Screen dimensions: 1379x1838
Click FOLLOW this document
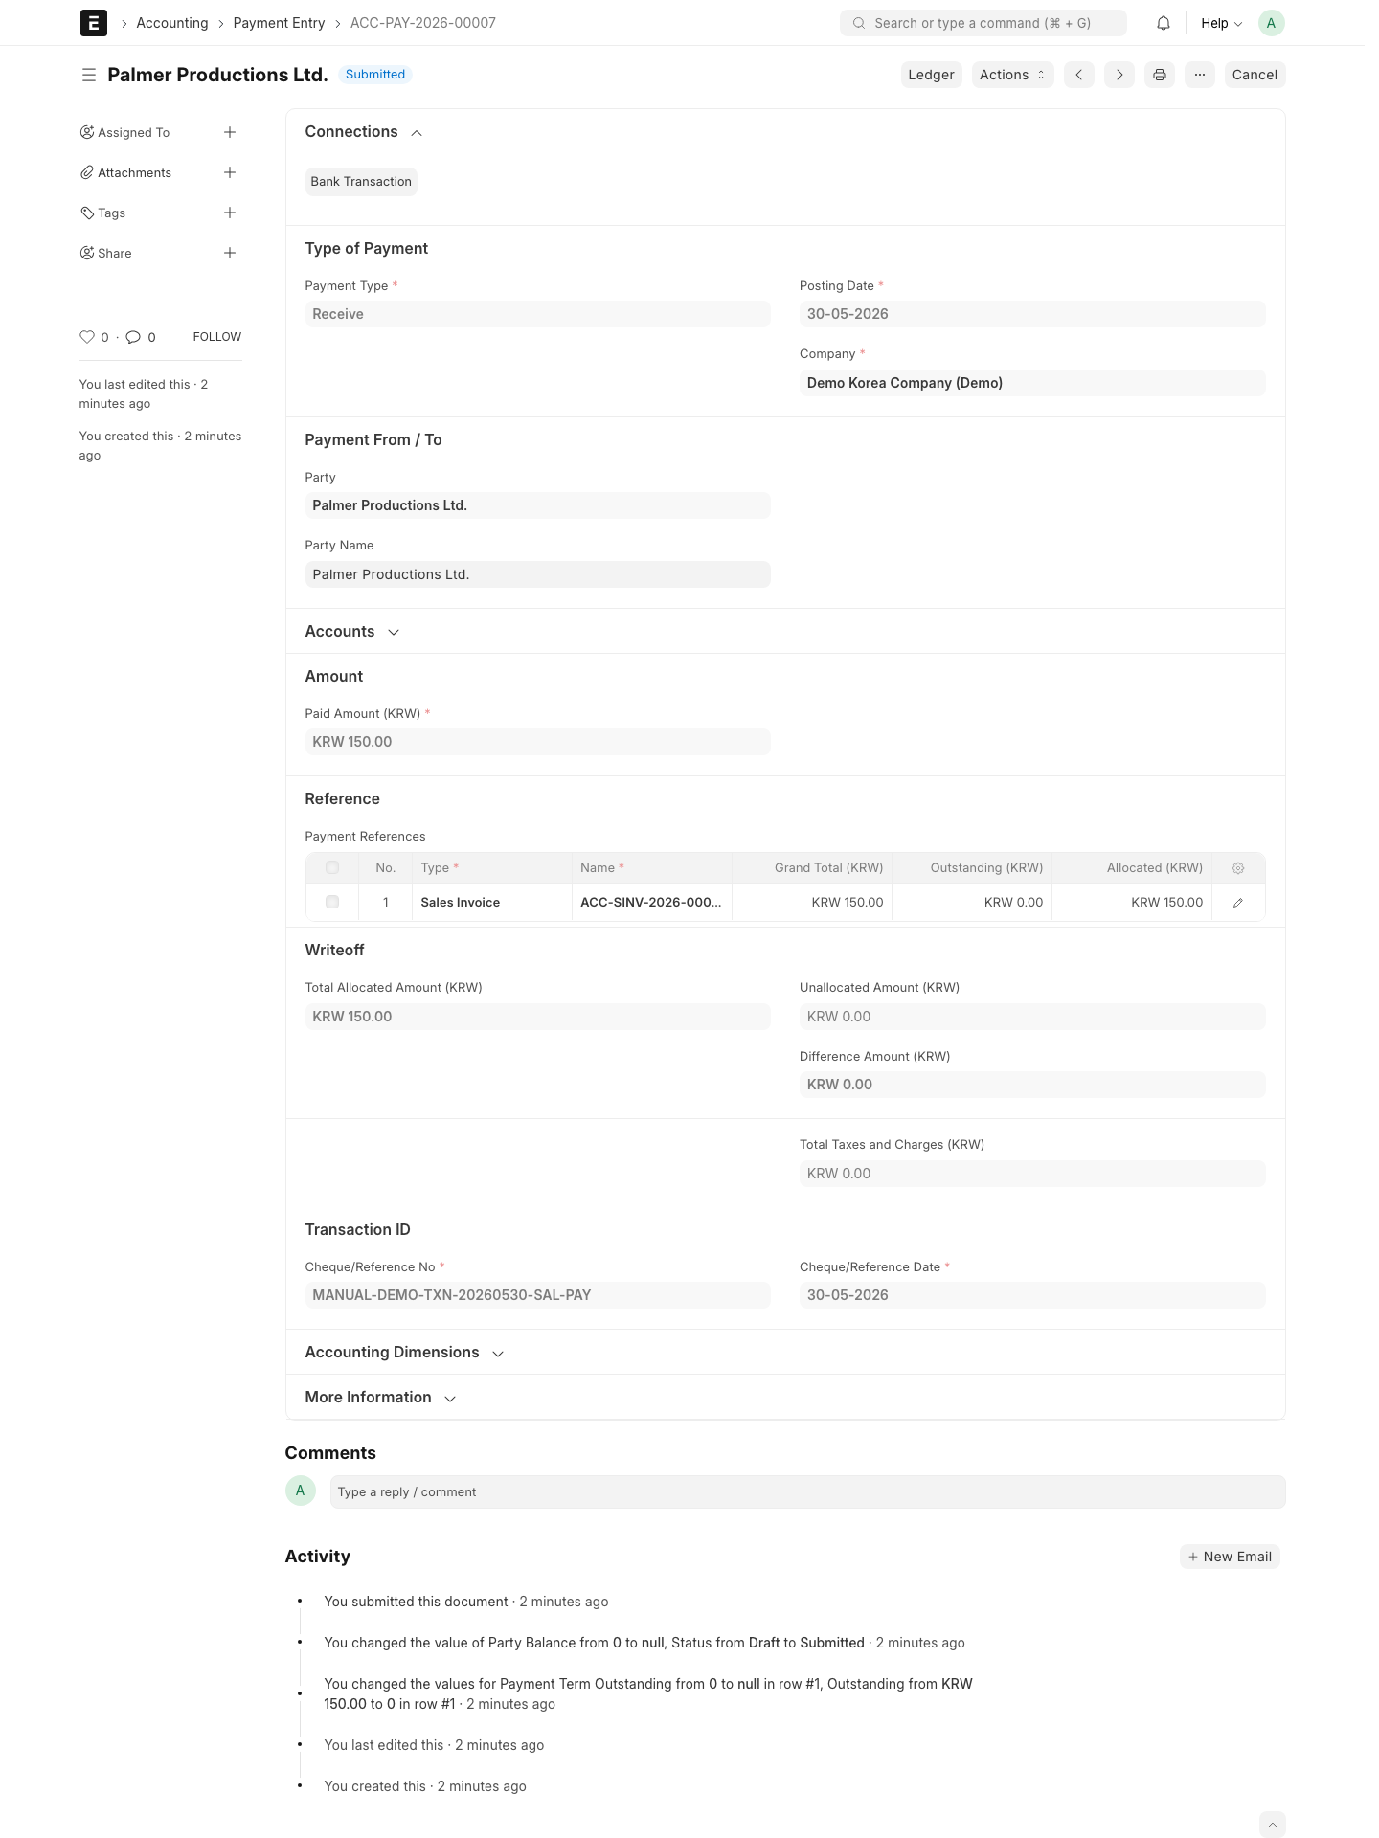click(217, 337)
